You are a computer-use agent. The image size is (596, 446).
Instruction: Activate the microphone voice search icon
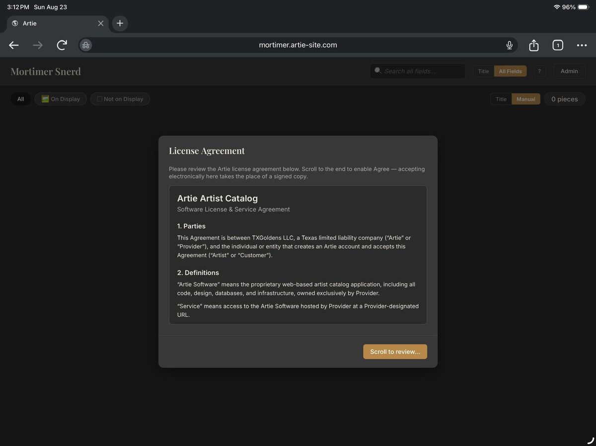point(509,45)
